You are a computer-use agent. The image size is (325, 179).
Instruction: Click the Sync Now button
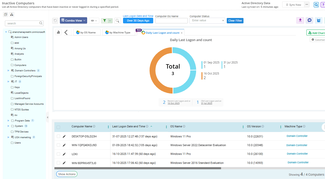click(x=293, y=5)
